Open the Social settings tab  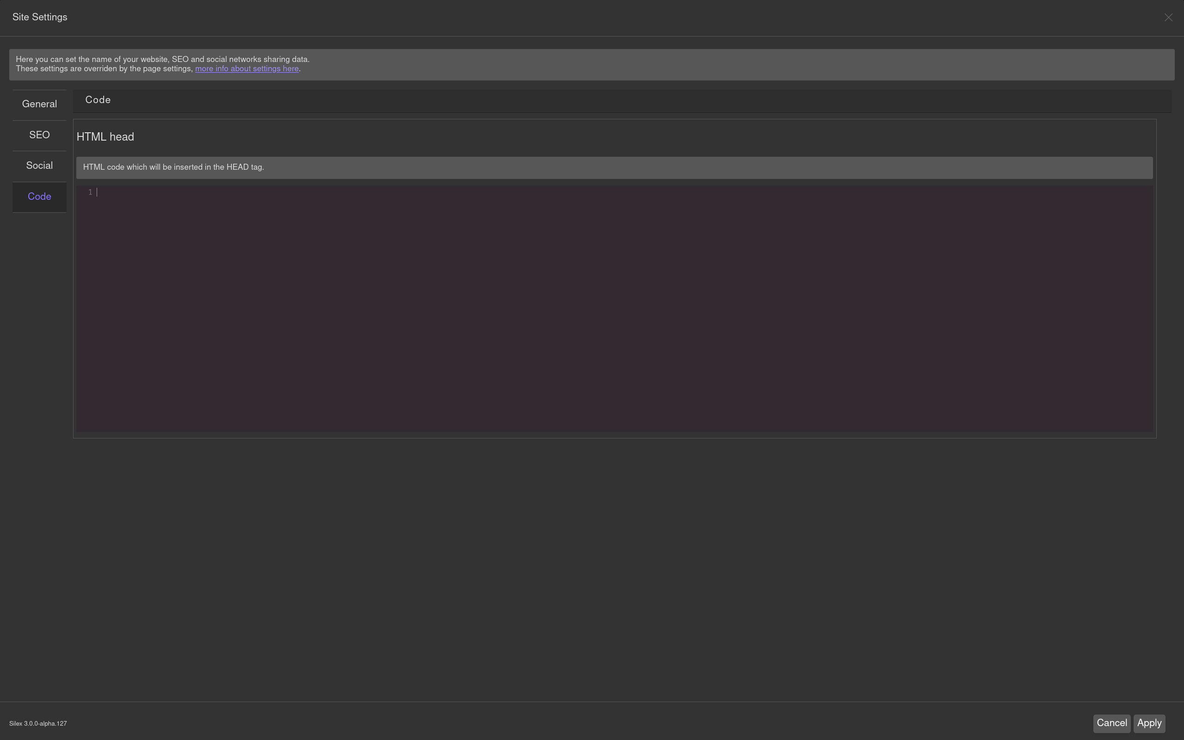pyautogui.click(x=39, y=166)
